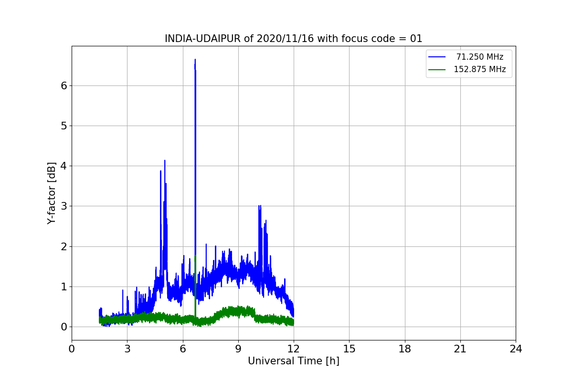Click y-axis tick label 5

[64, 126]
